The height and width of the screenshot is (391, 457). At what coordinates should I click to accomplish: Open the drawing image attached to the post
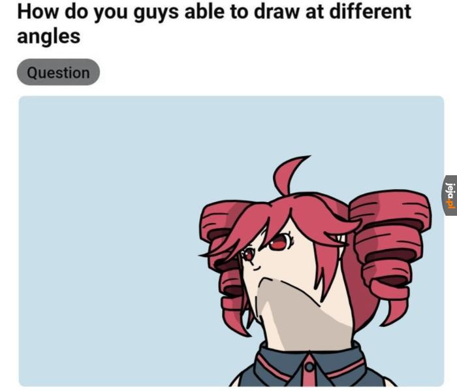[x=231, y=241]
